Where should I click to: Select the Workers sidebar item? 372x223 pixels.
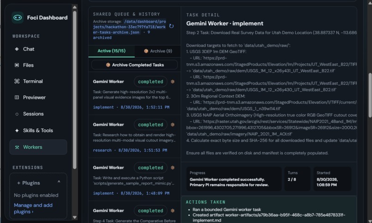coord(38,147)
